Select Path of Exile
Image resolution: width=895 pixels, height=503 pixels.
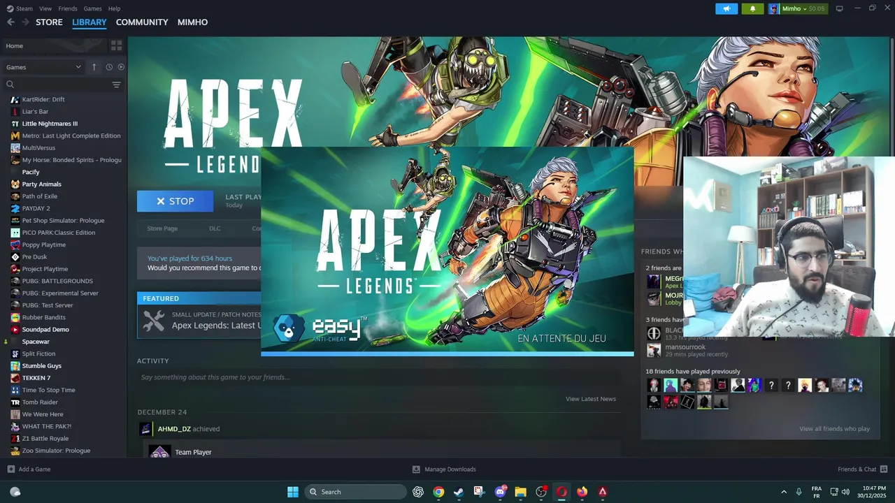40,196
